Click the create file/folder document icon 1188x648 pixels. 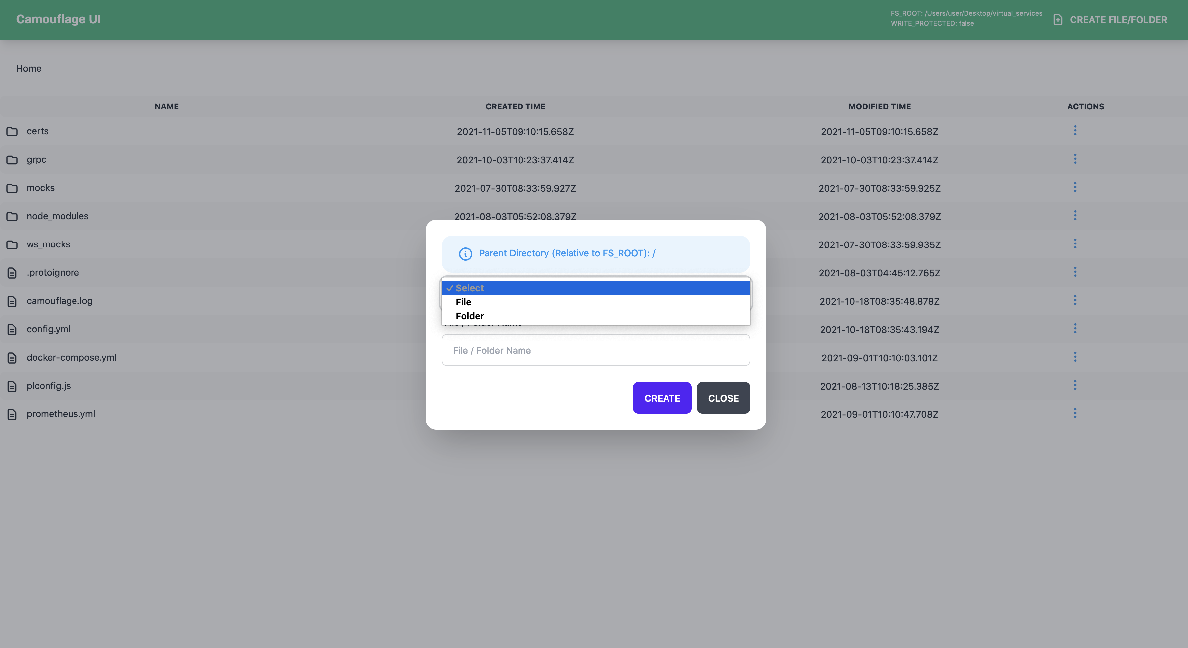pos(1058,19)
